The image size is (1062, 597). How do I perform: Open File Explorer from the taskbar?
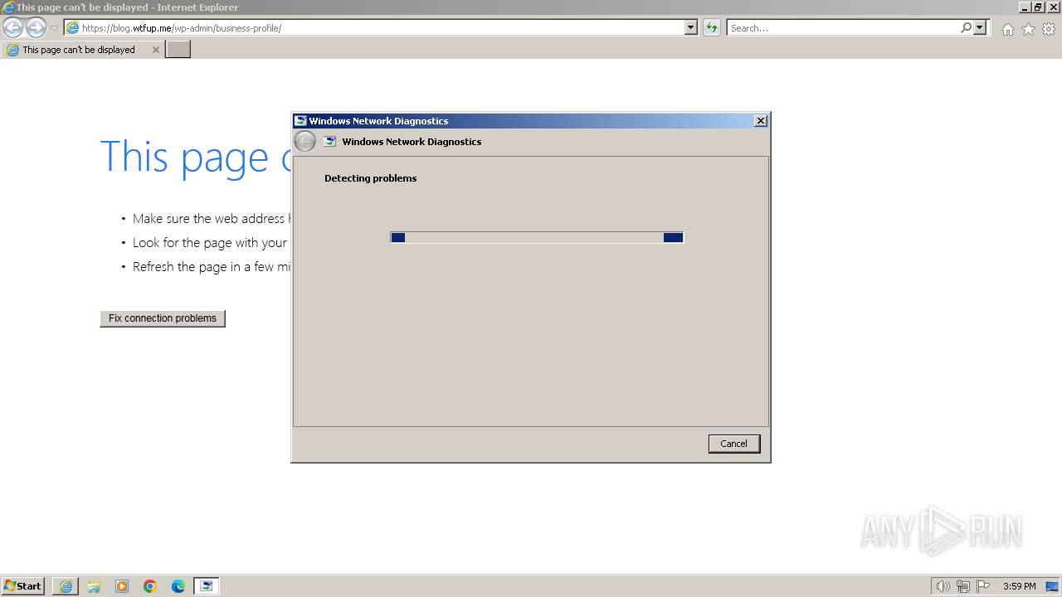(x=94, y=586)
